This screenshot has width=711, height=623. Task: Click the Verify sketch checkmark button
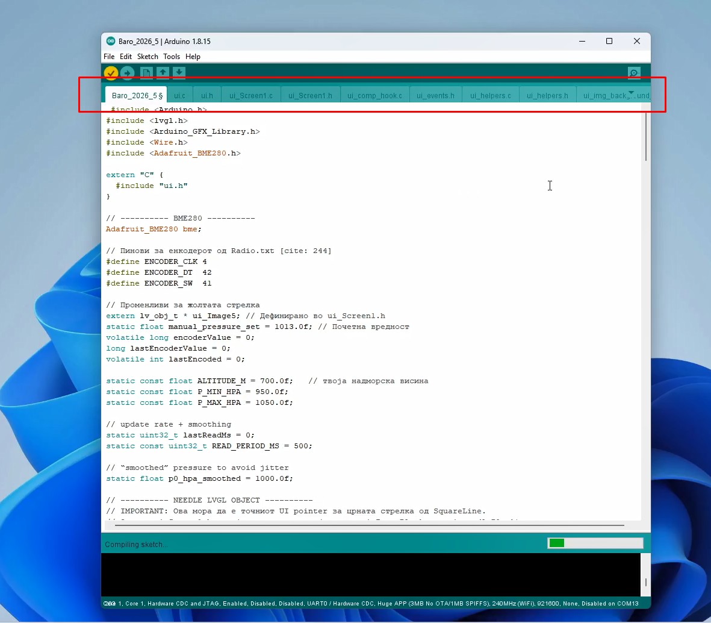111,73
